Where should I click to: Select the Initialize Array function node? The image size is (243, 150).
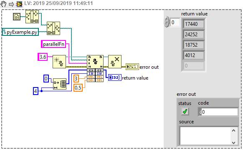pos(60,84)
